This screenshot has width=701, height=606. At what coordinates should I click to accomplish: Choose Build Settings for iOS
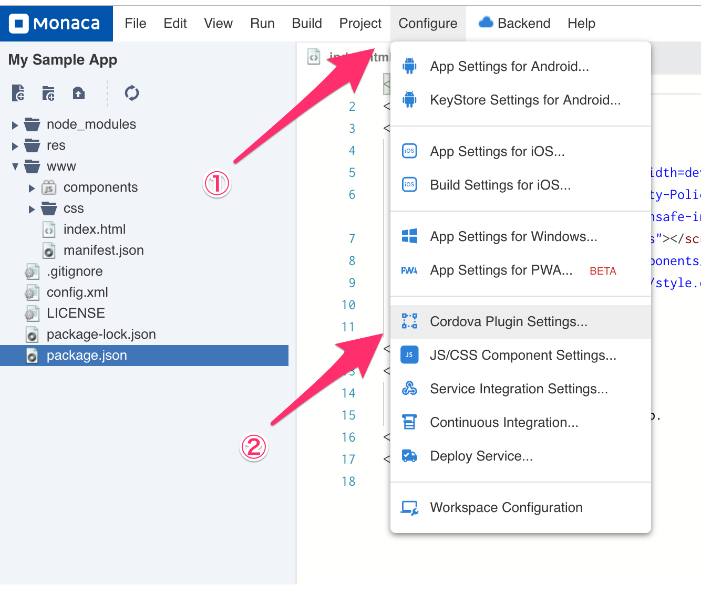pyautogui.click(x=521, y=185)
